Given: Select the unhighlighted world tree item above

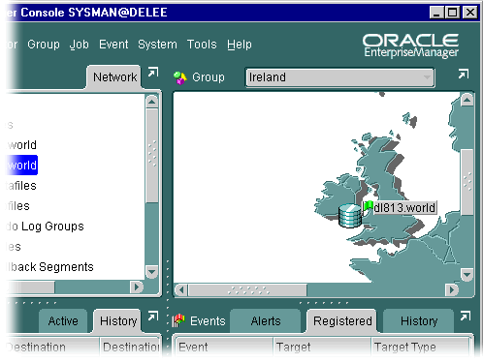Looking at the screenshot, I should click(x=22, y=145).
